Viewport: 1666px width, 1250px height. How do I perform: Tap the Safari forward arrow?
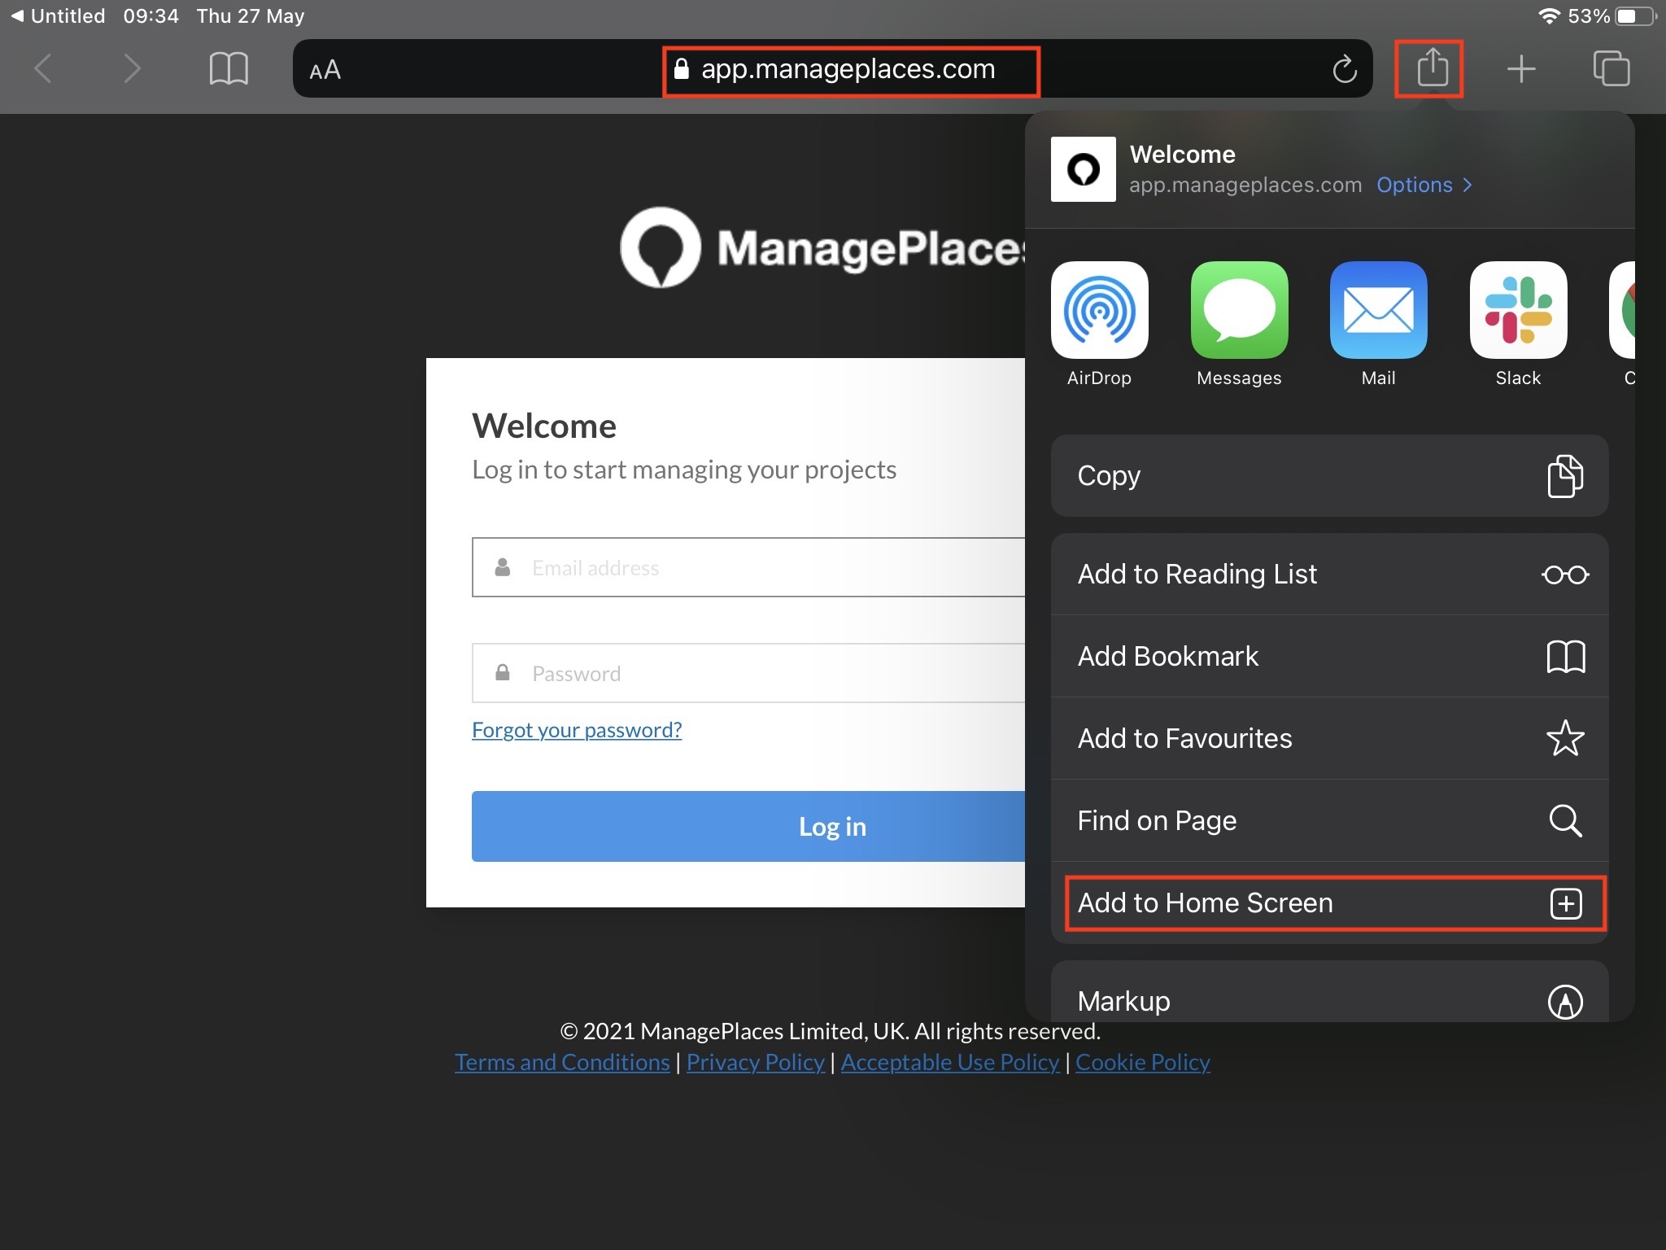pyautogui.click(x=132, y=68)
